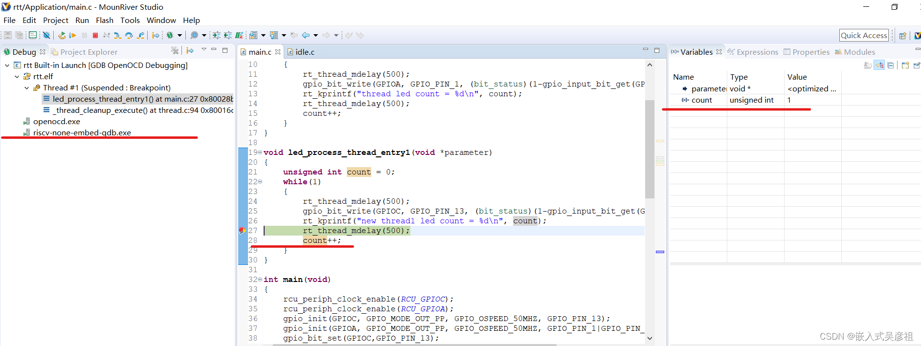Open the Project menu

(x=56, y=20)
